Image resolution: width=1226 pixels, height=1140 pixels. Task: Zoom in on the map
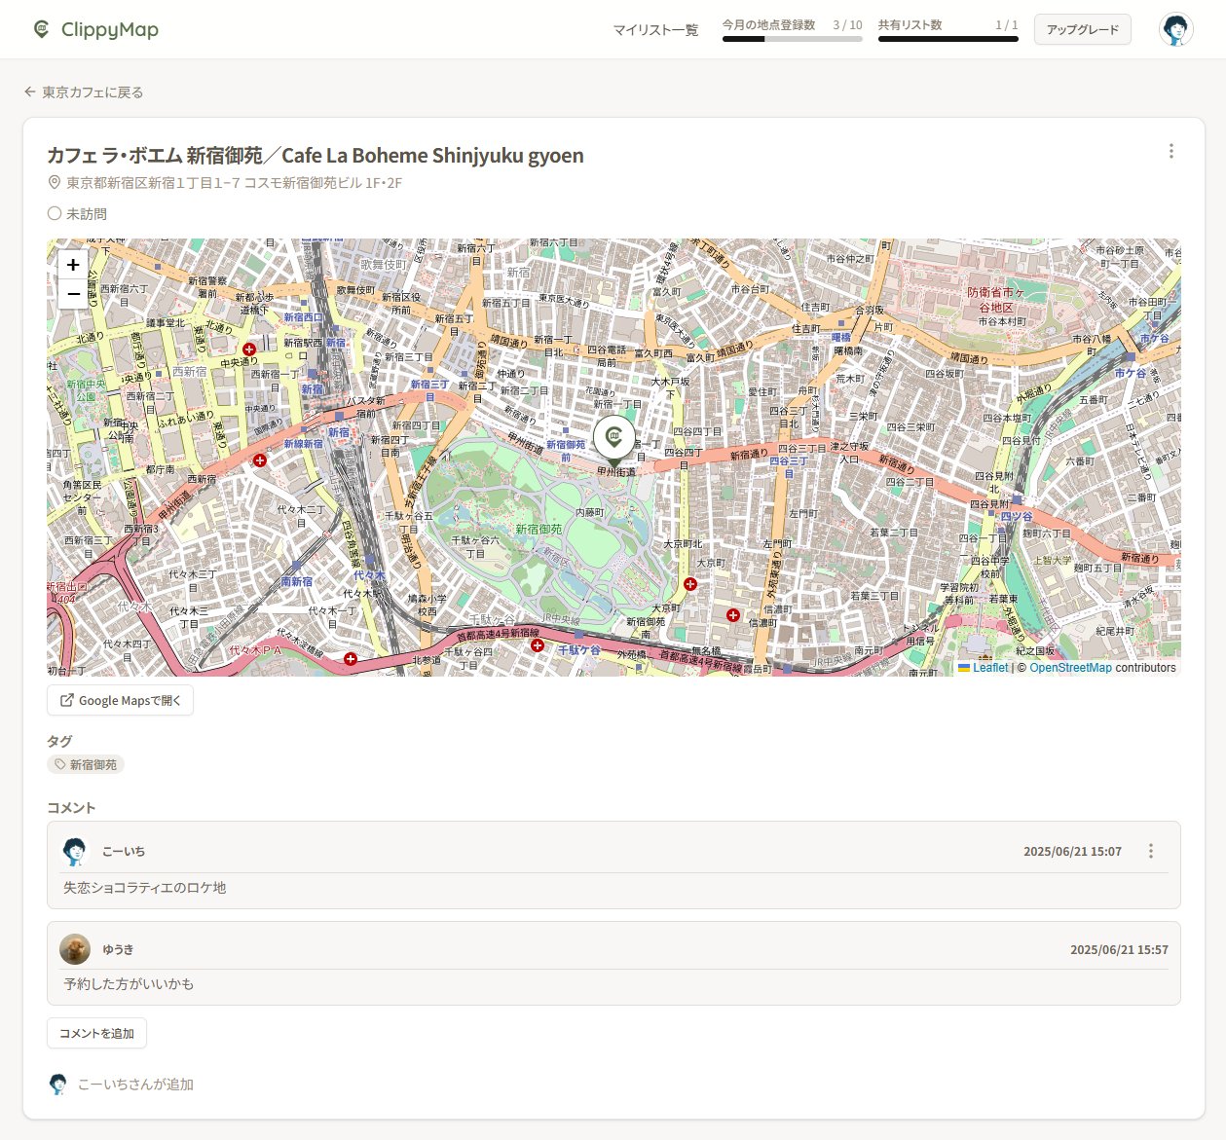73,265
